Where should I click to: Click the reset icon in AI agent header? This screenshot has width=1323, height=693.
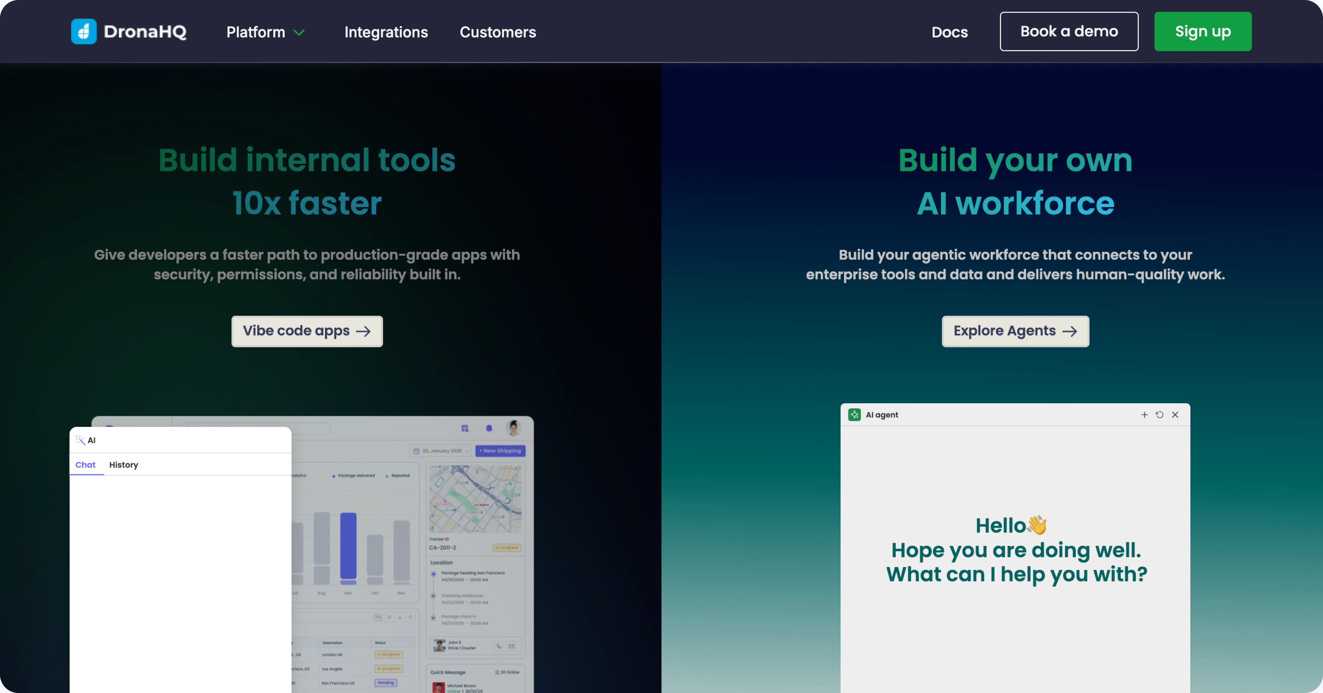click(1160, 415)
